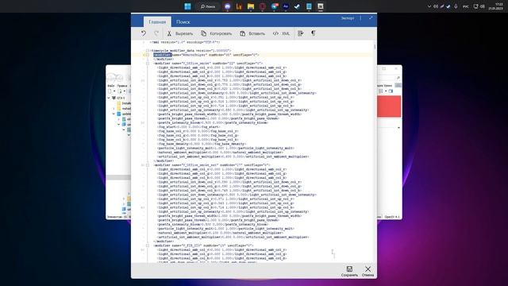Open the Поиск tab
Viewport: 508px width, 286px height.
[183, 21]
